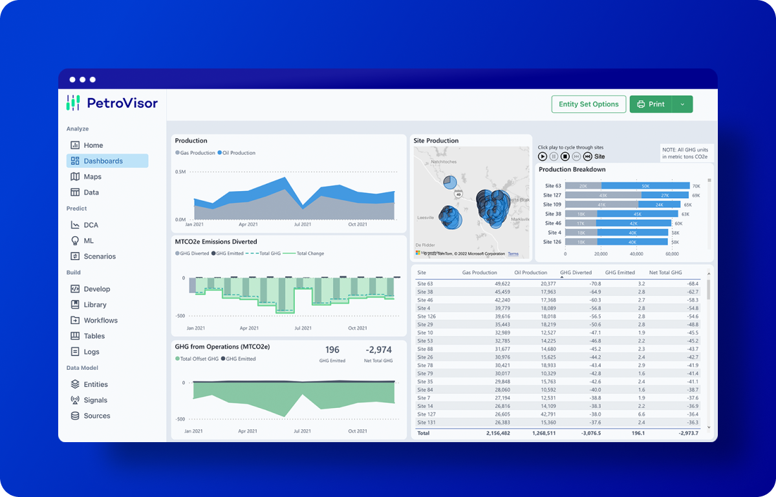Toggle GHG Diverted legend item
Image resolution: width=776 pixels, height=497 pixels.
coord(194,254)
